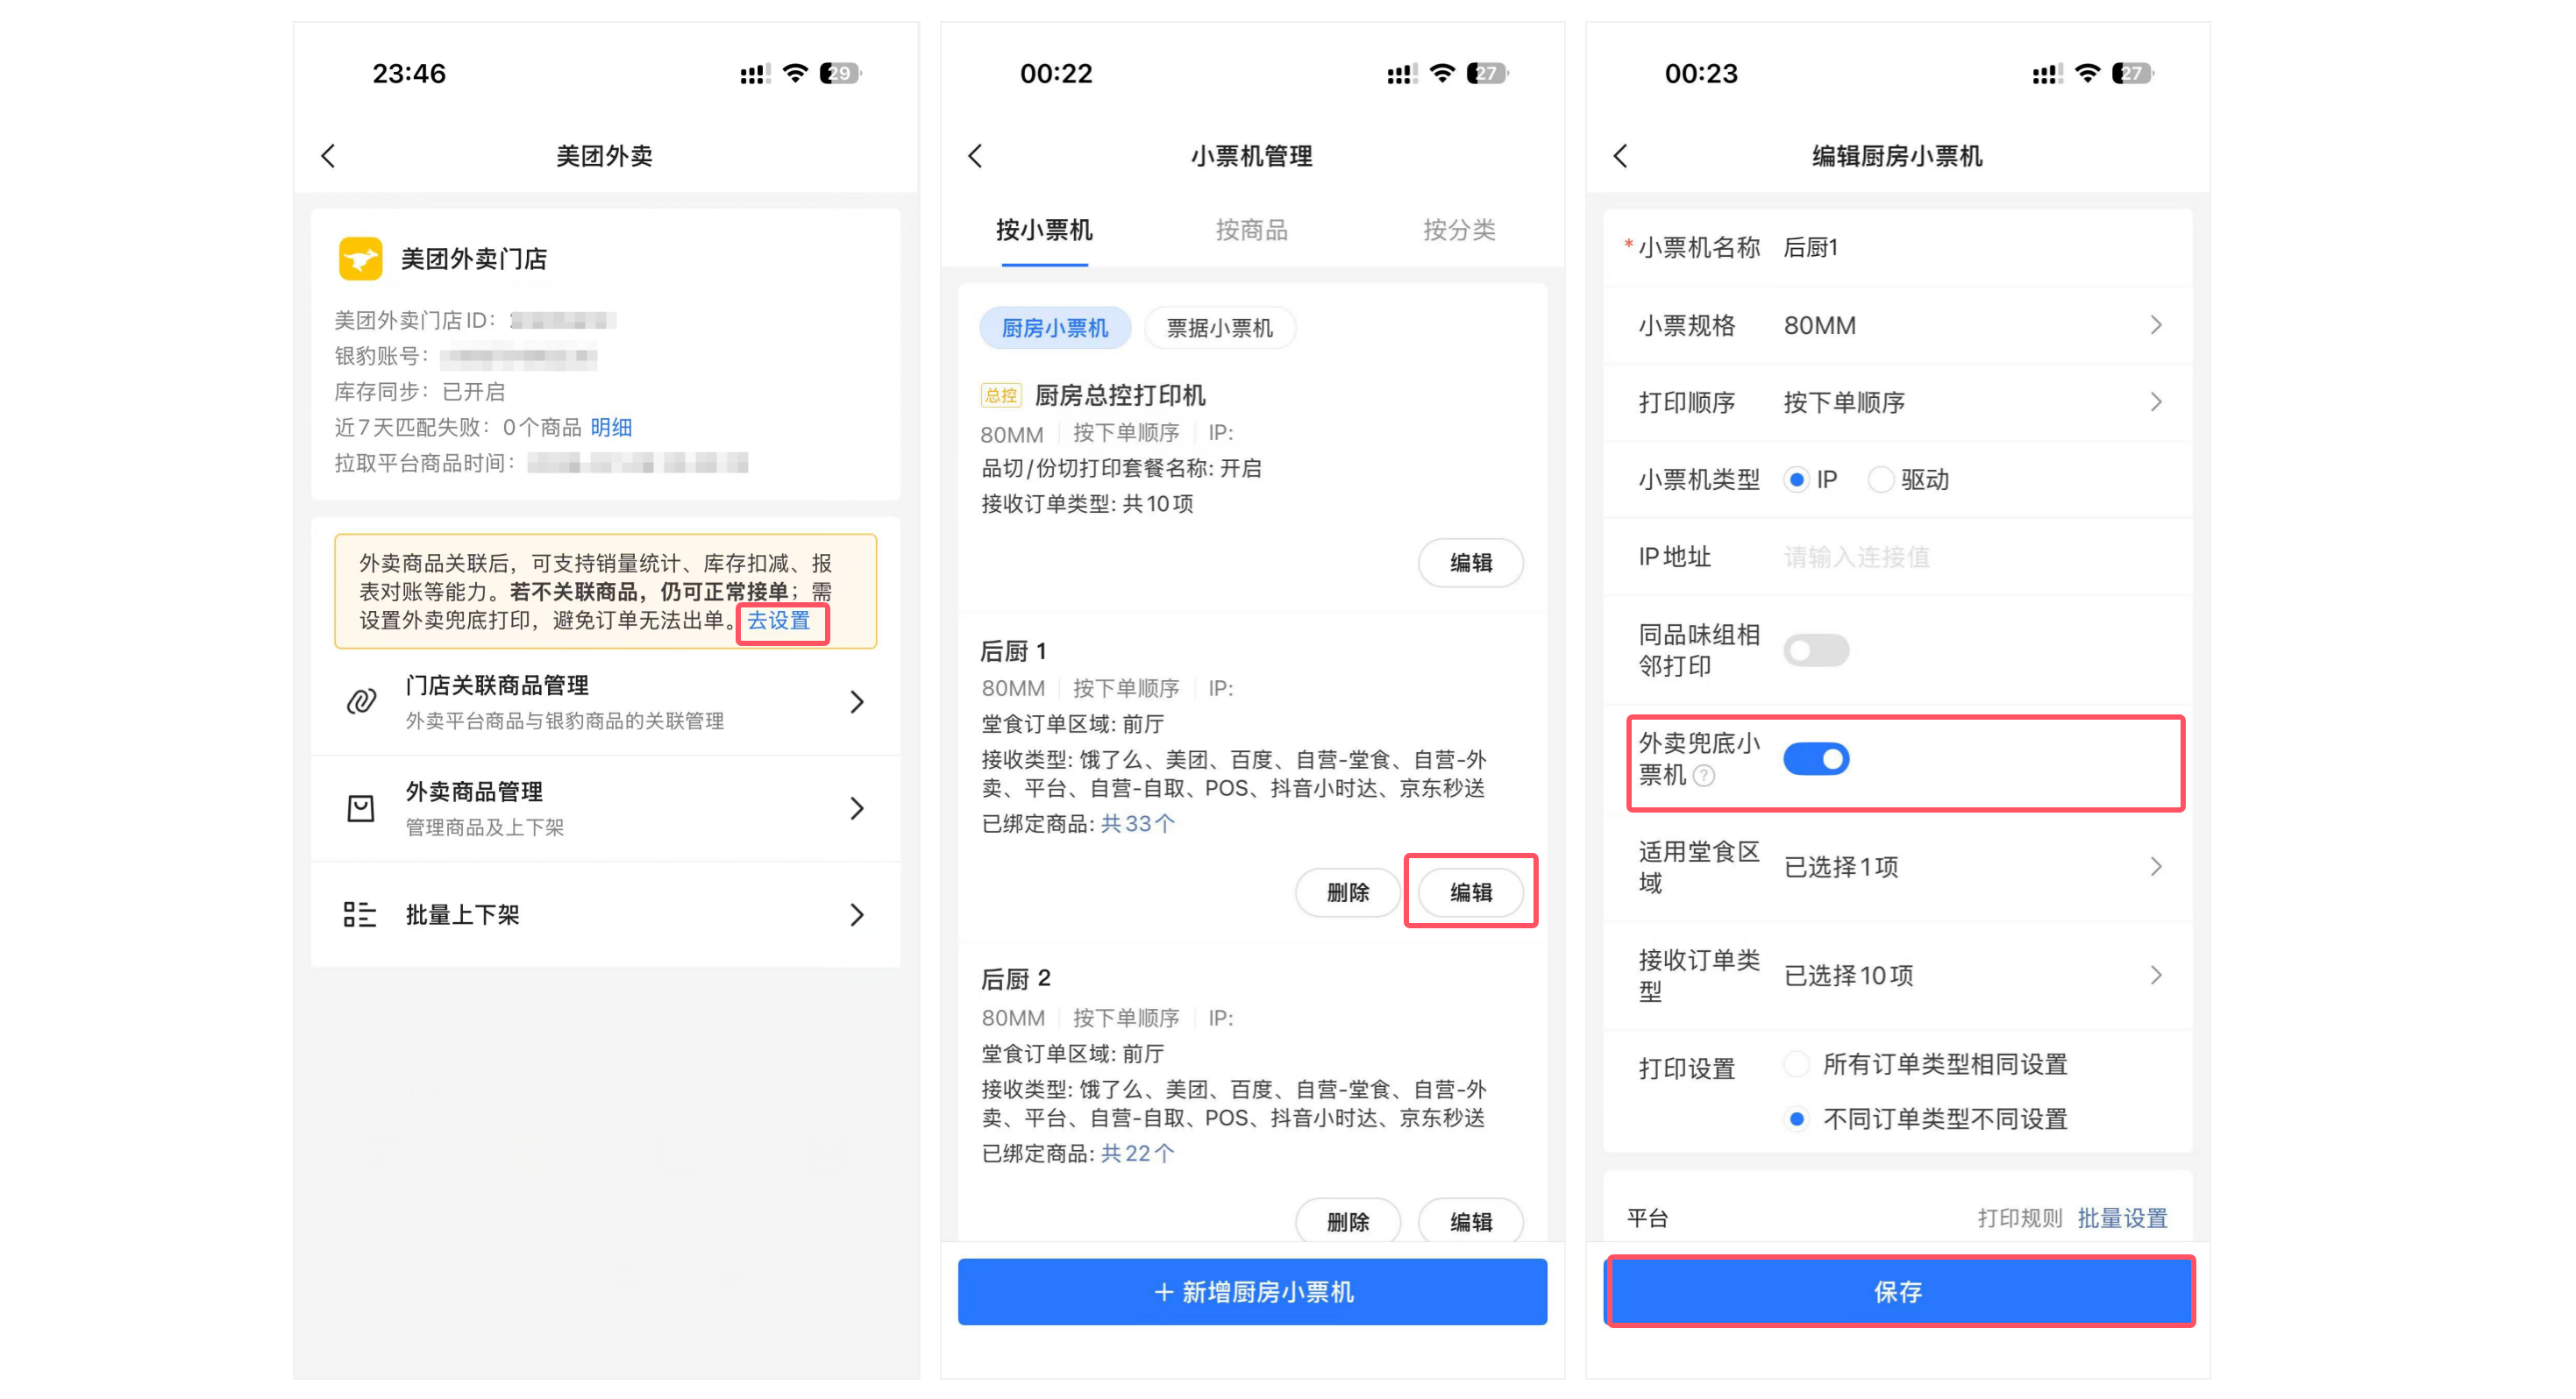The image size is (2576, 1399).
Task: Tap the 打印规则 label text
Action: [2020, 1218]
